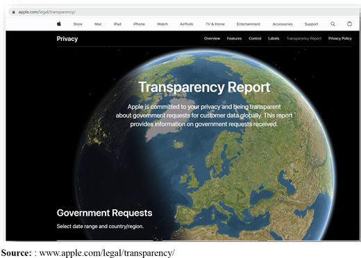Switch to the Overview tab
The image size is (361, 258).
(x=212, y=38)
